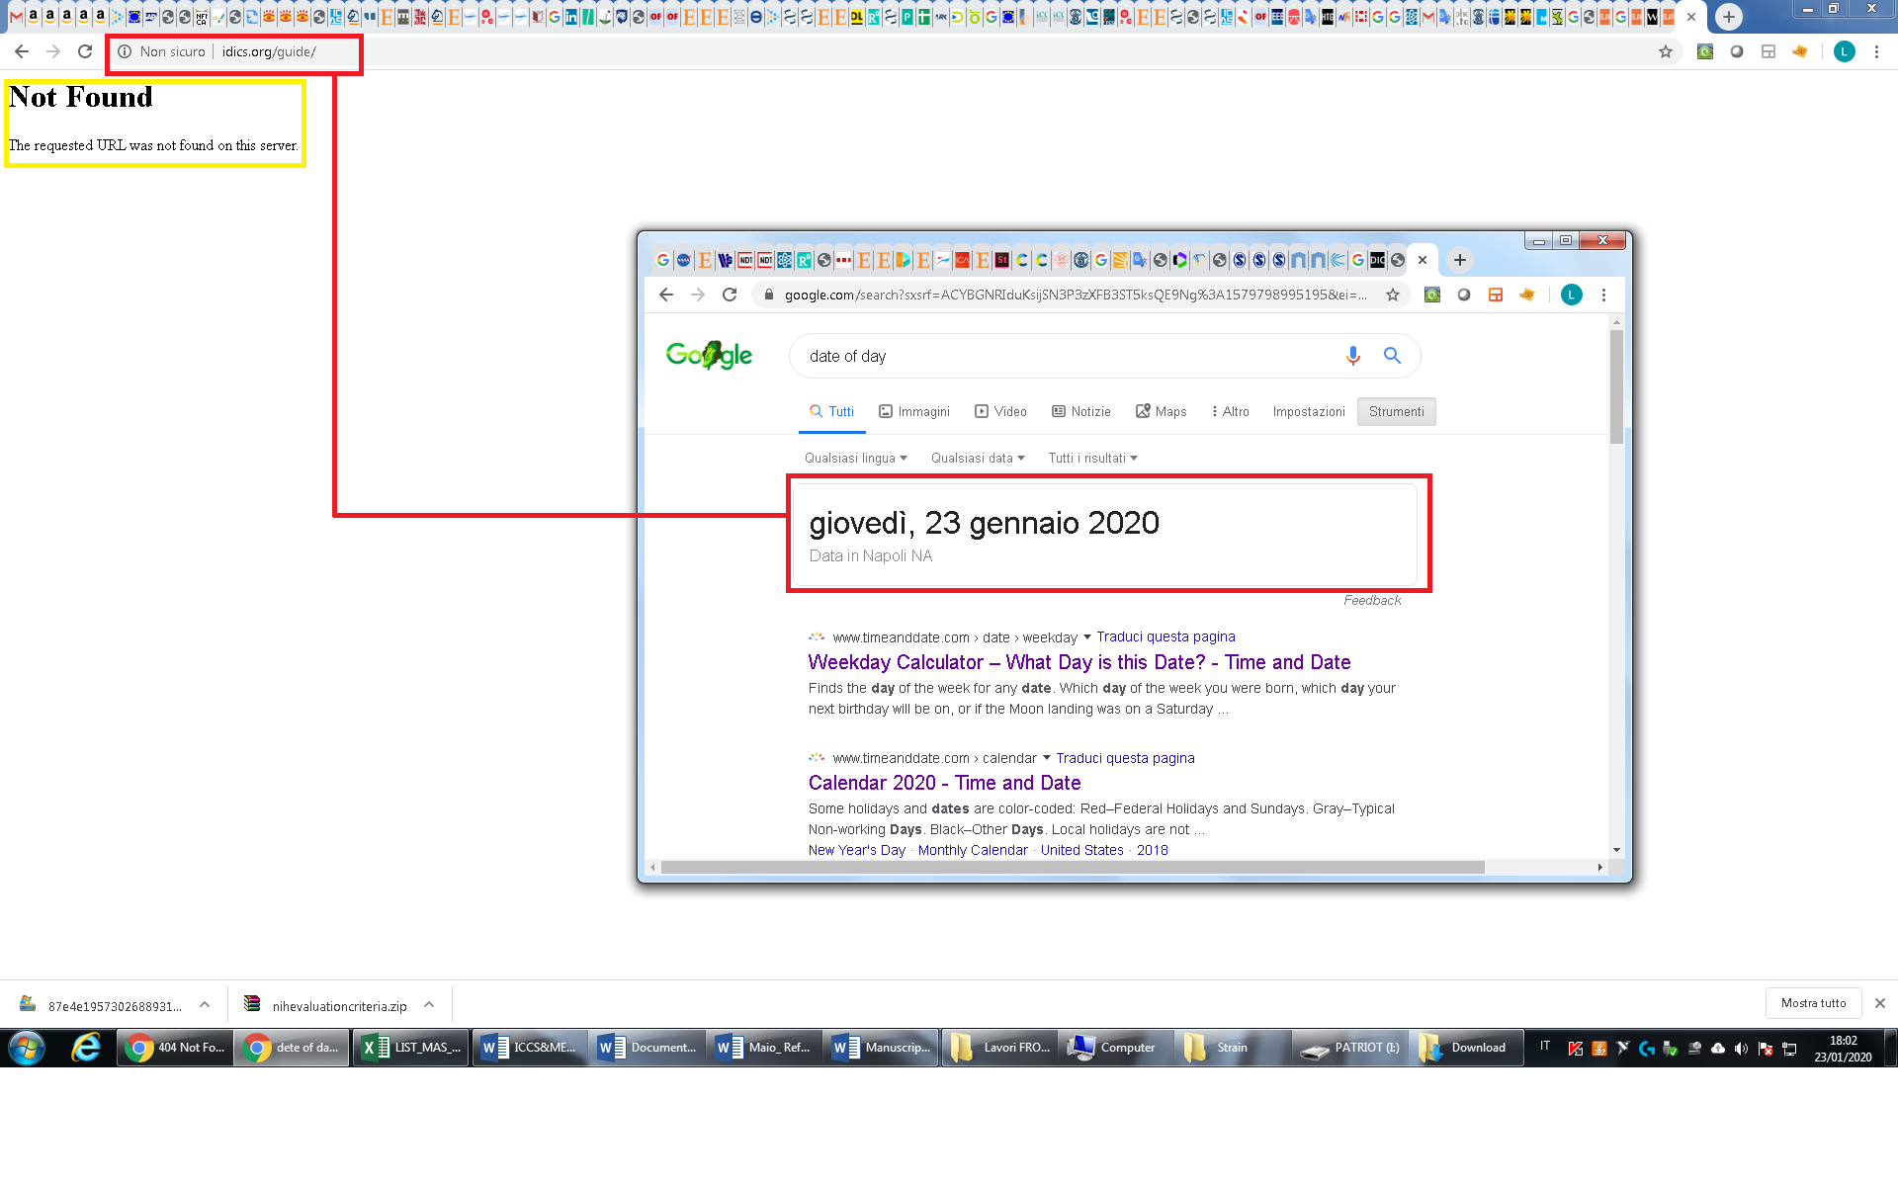Click the voice search microphone icon
1898x1186 pixels.
(1352, 356)
